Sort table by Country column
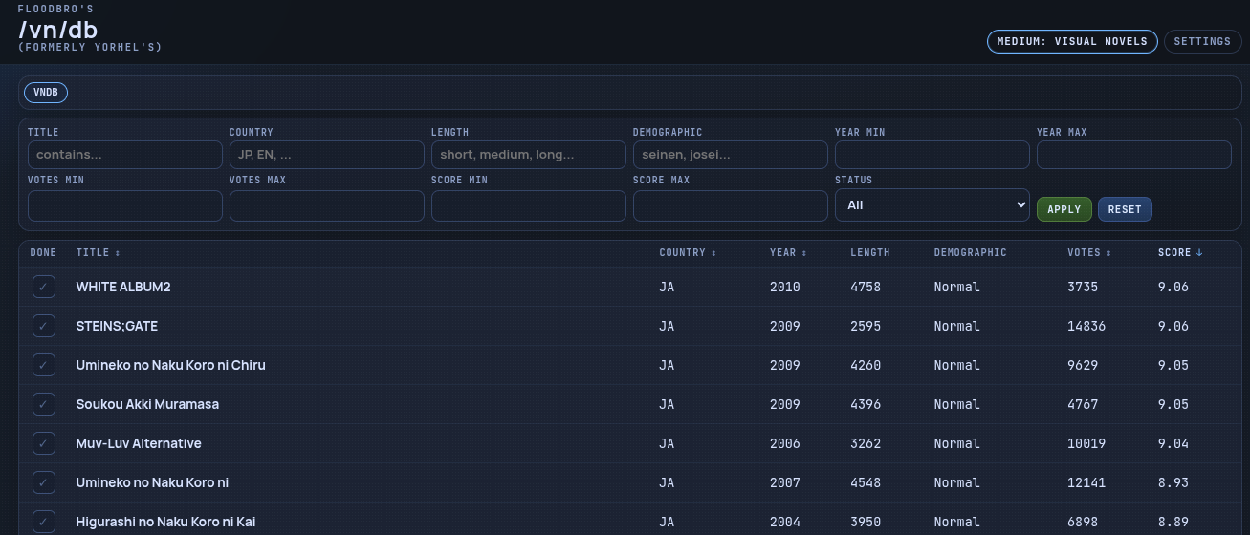Image resolution: width=1250 pixels, height=535 pixels. coord(688,253)
